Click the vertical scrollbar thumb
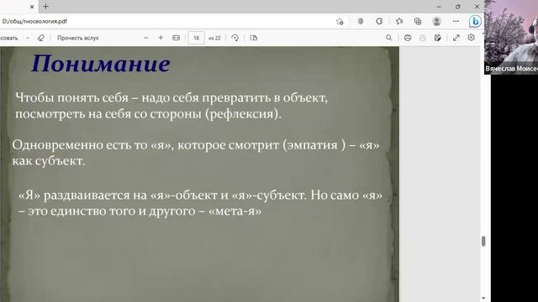The height and width of the screenshot is (302, 538). pyautogui.click(x=483, y=241)
